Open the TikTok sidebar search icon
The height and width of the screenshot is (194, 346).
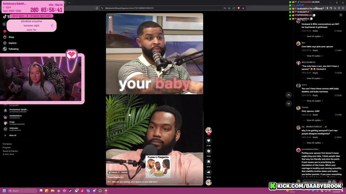(4, 24)
